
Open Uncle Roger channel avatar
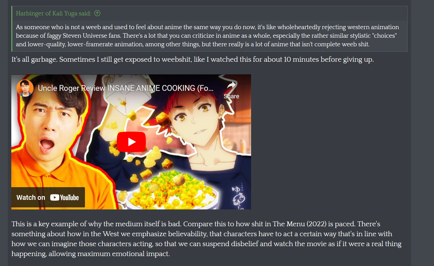[25, 88]
